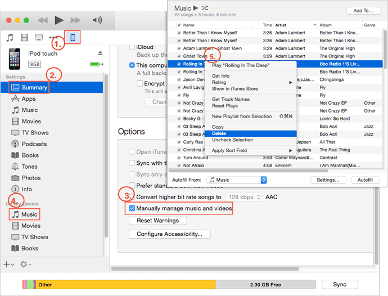This screenshot has height=296, width=388.
Task: Choose New Playlist from Selection
Action: 250,116
